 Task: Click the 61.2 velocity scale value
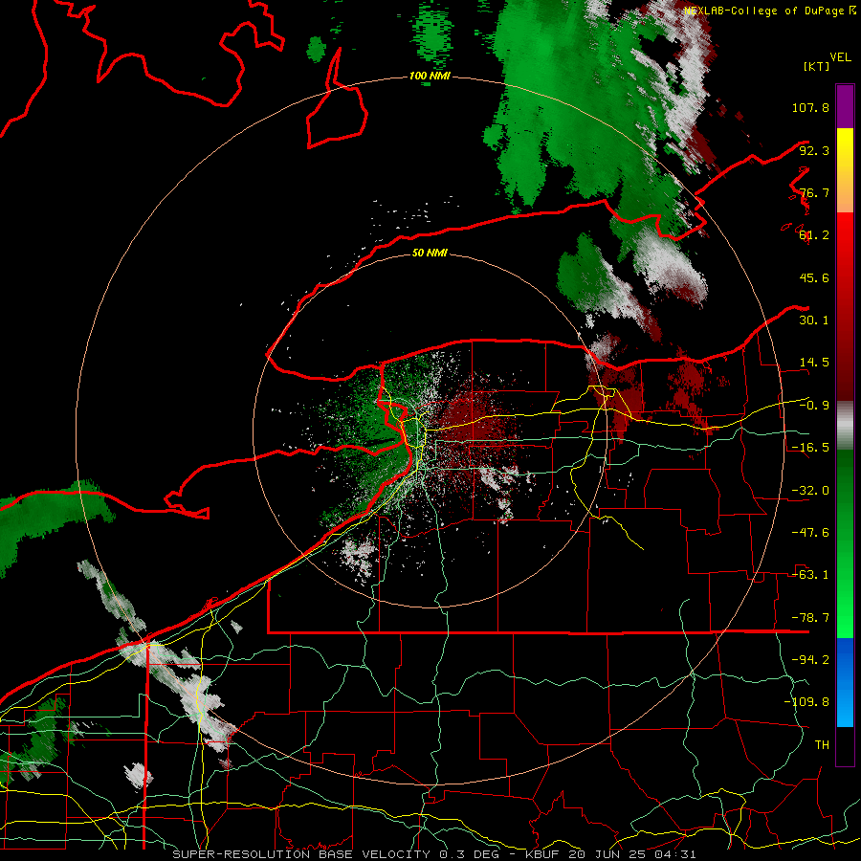pos(814,235)
